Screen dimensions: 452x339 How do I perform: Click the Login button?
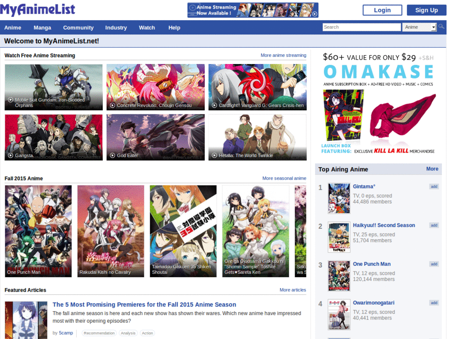pyautogui.click(x=382, y=10)
